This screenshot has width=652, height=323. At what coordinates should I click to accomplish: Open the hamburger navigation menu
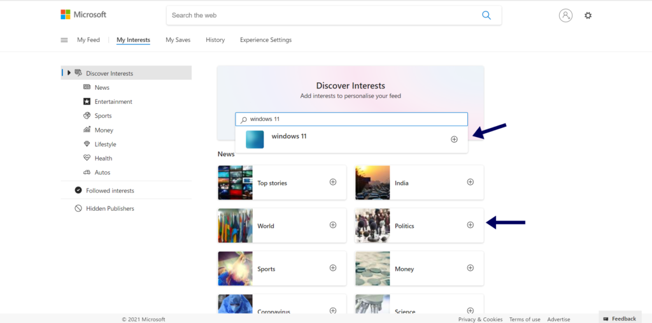pos(64,40)
